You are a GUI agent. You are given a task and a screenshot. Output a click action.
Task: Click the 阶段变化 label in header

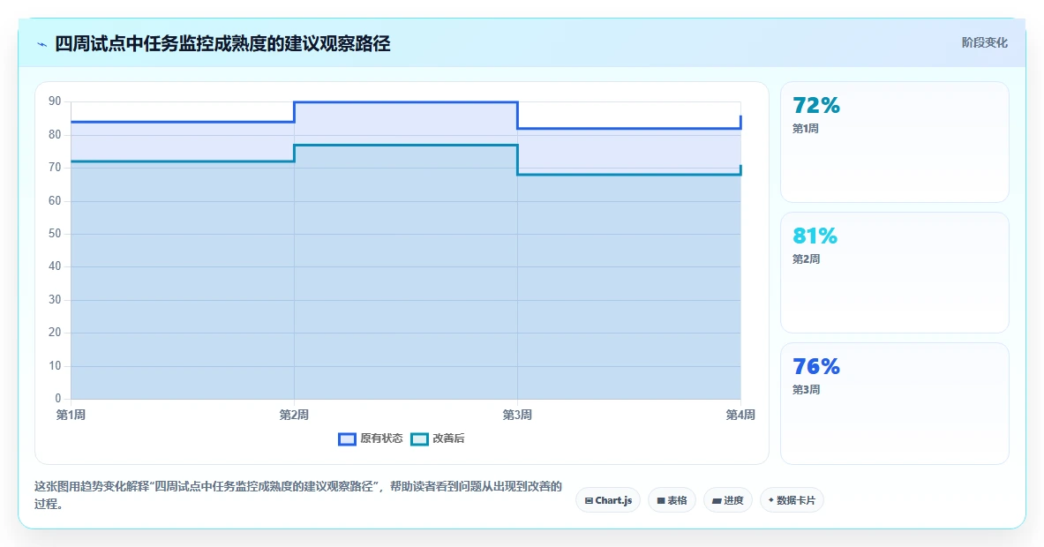[x=984, y=42]
